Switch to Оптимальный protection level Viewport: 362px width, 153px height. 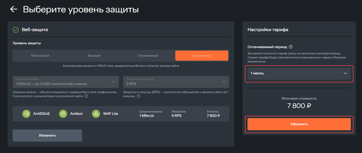(148, 56)
